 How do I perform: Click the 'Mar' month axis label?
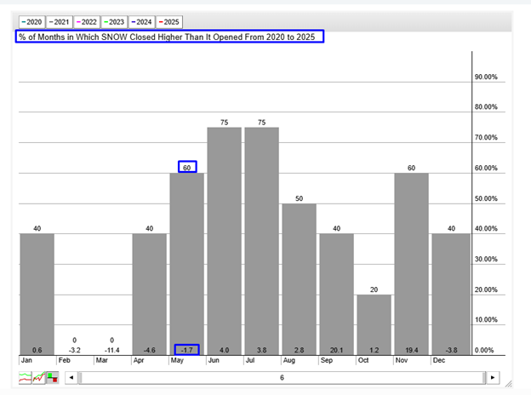tap(101, 360)
